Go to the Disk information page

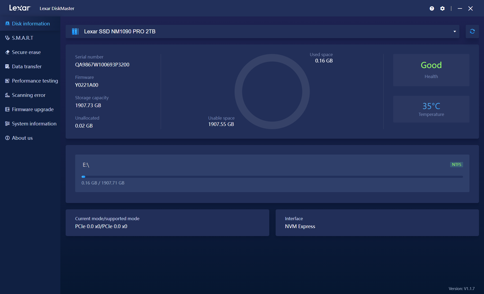point(31,24)
